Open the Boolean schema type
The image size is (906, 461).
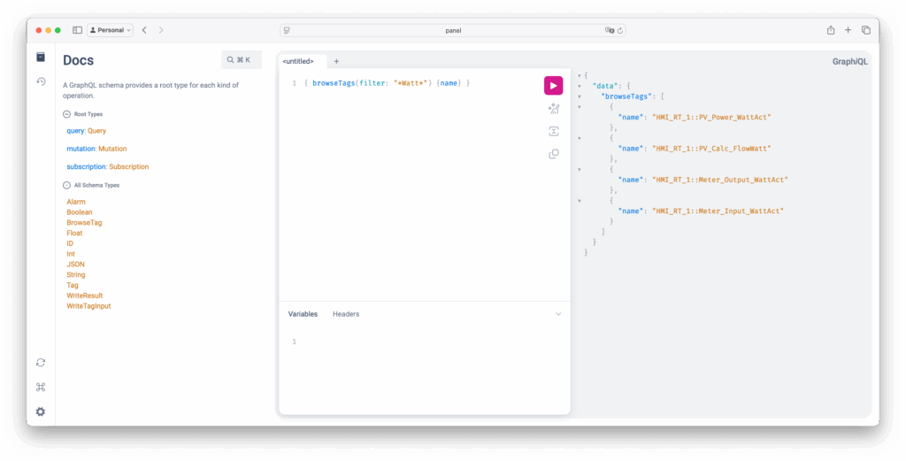pyautogui.click(x=79, y=212)
